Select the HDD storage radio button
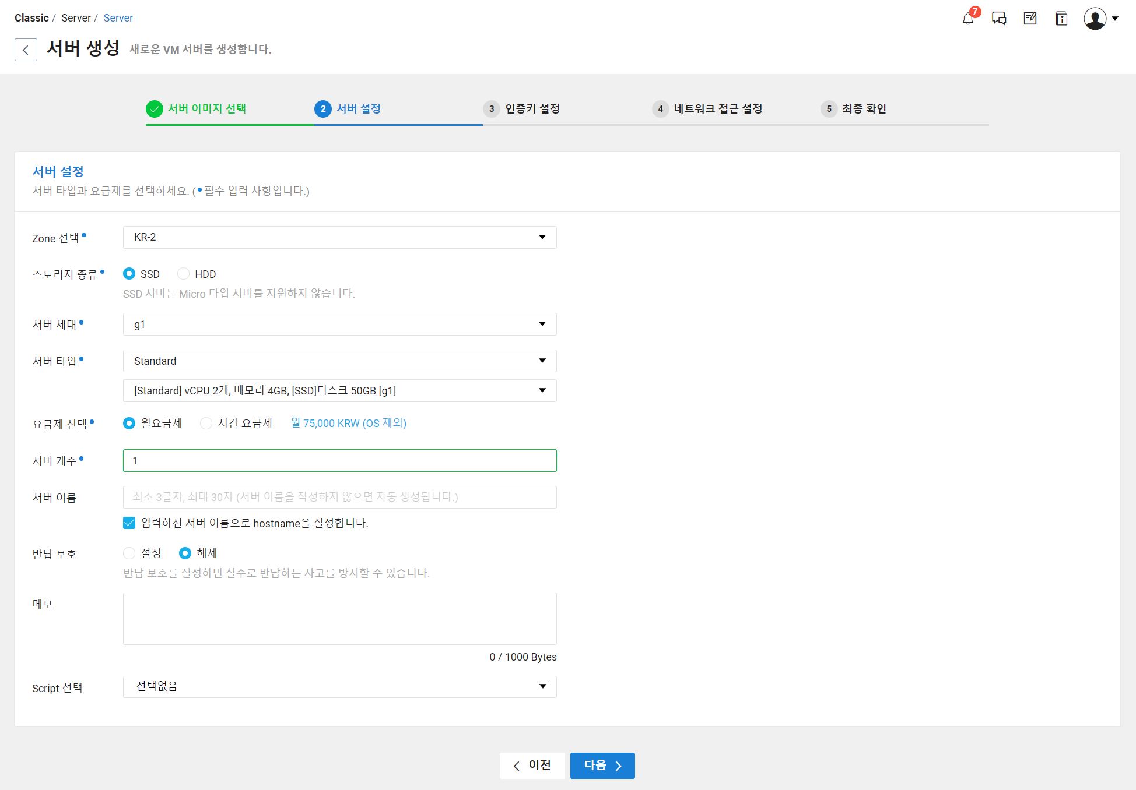This screenshot has width=1136, height=790. [184, 274]
